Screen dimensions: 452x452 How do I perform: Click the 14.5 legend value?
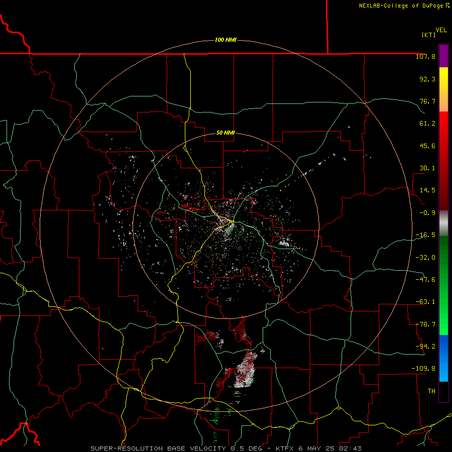point(427,190)
